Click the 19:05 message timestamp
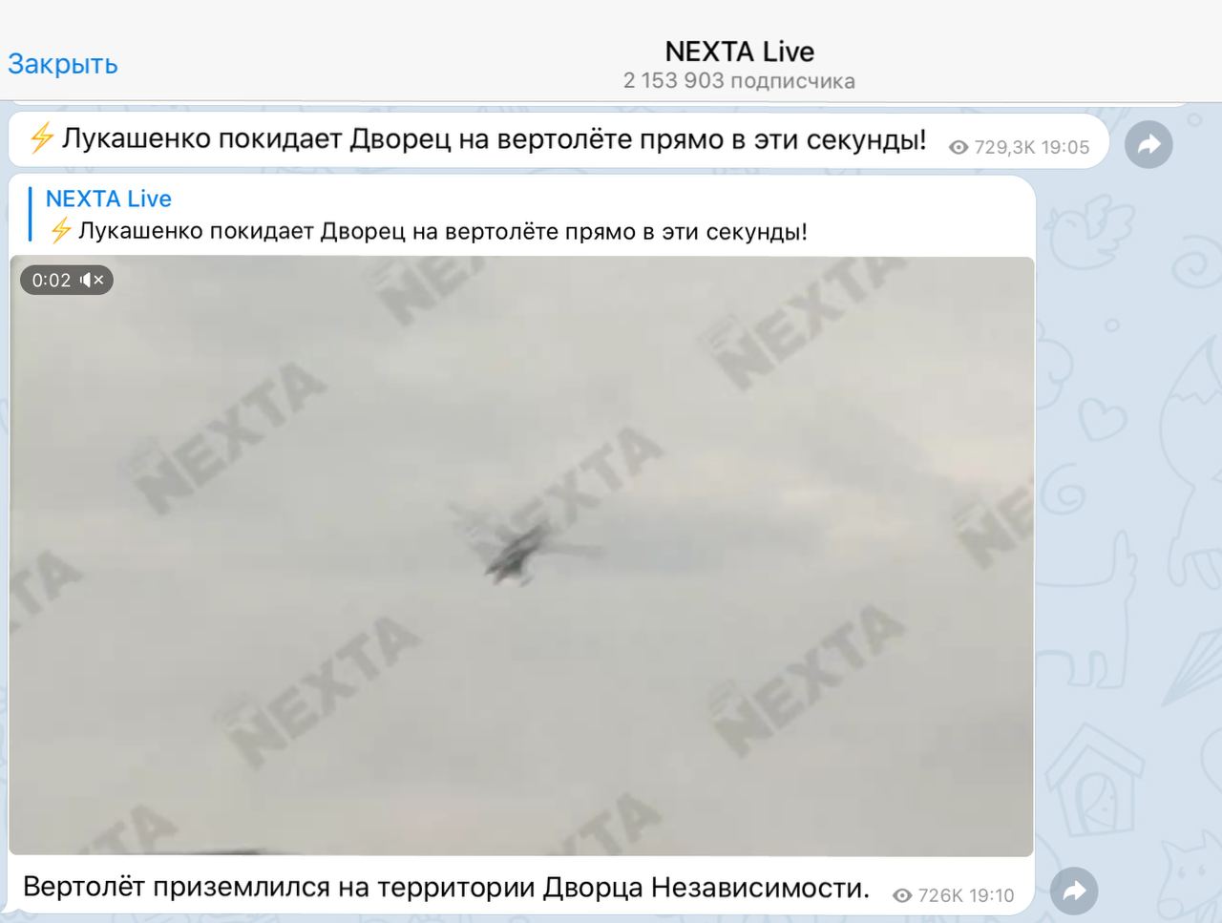The image size is (1222, 923). 1065,147
